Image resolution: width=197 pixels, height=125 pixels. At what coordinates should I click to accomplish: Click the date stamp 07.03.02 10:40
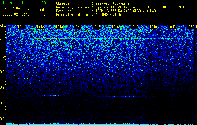pos(16,14)
